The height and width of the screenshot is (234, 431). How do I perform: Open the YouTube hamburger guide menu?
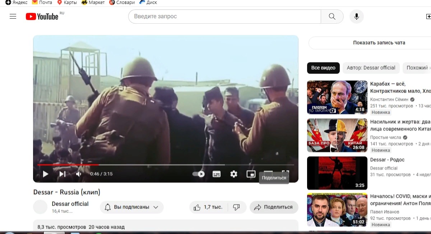[13, 16]
